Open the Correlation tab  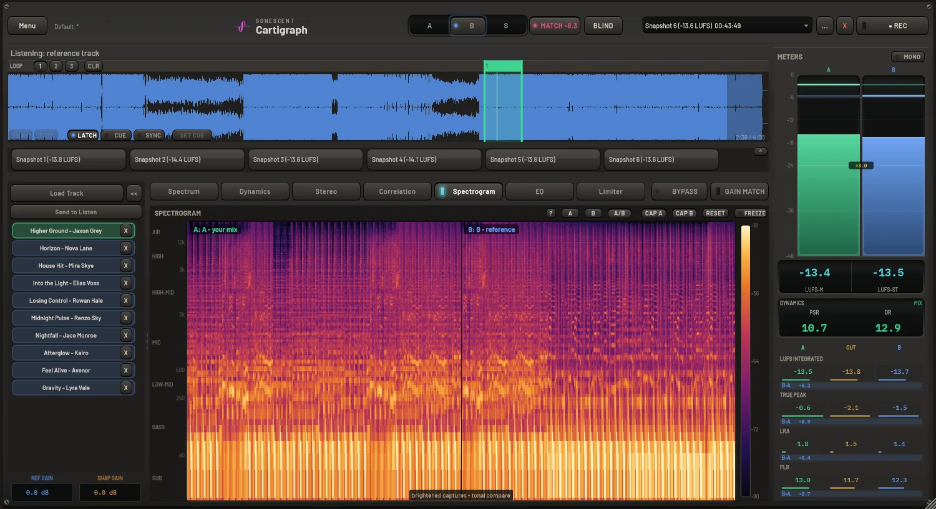[397, 191]
